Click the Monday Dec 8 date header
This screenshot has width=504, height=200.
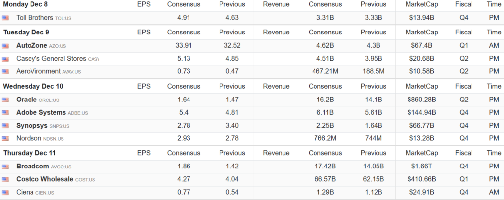click(x=25, y=4)
